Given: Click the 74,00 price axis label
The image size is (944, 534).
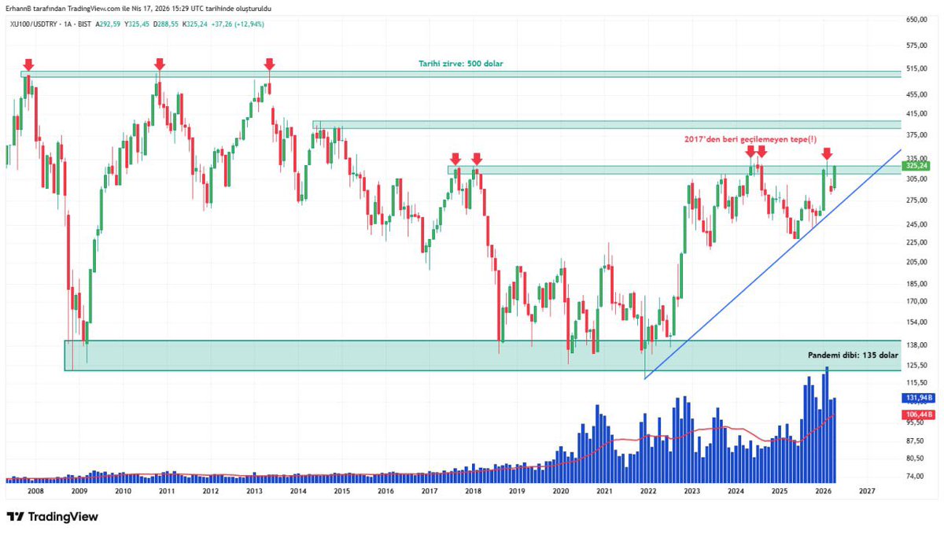Looking at the screenshot, I should [x=914, y=476].
